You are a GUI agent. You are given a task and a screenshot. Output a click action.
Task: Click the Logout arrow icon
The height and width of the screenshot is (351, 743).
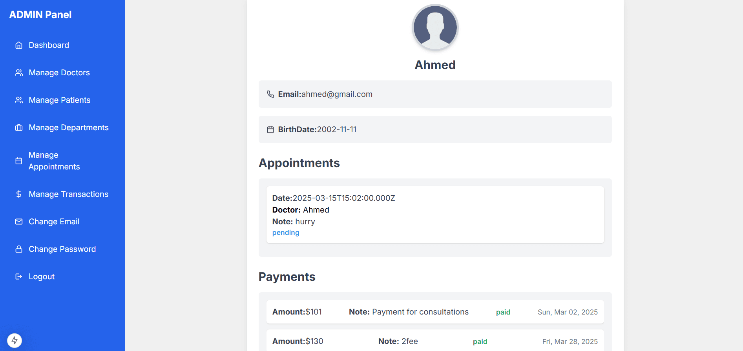19,276
